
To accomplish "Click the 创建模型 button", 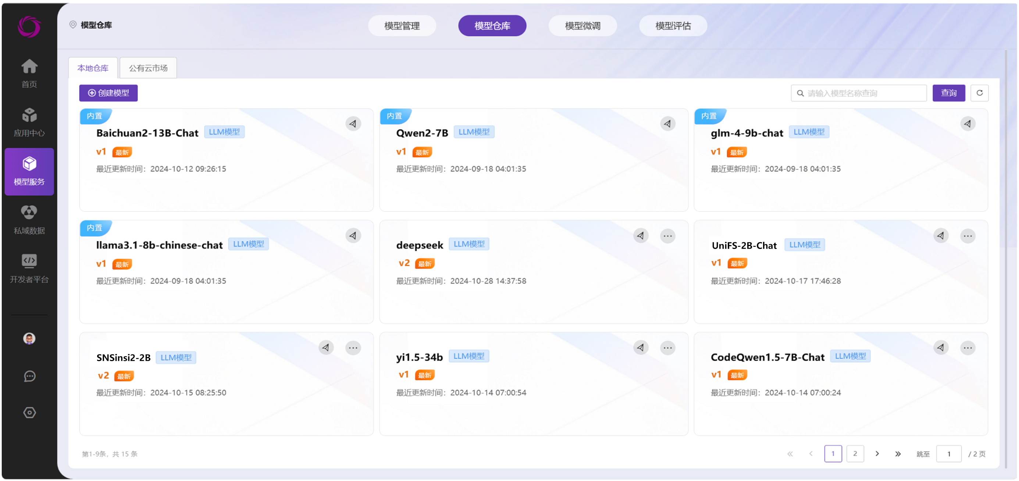I will point(108,93).
